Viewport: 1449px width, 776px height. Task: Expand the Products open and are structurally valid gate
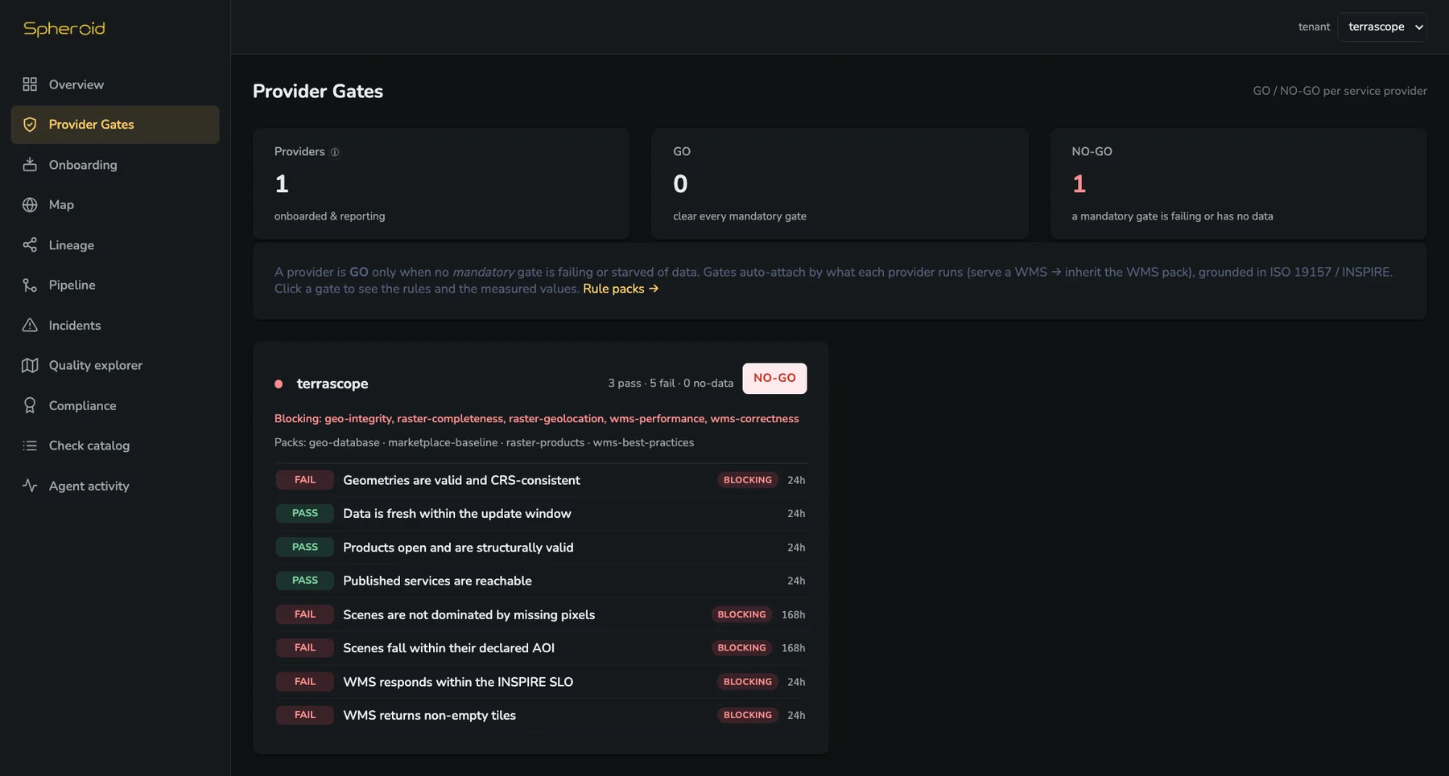(x=541, y=547)
